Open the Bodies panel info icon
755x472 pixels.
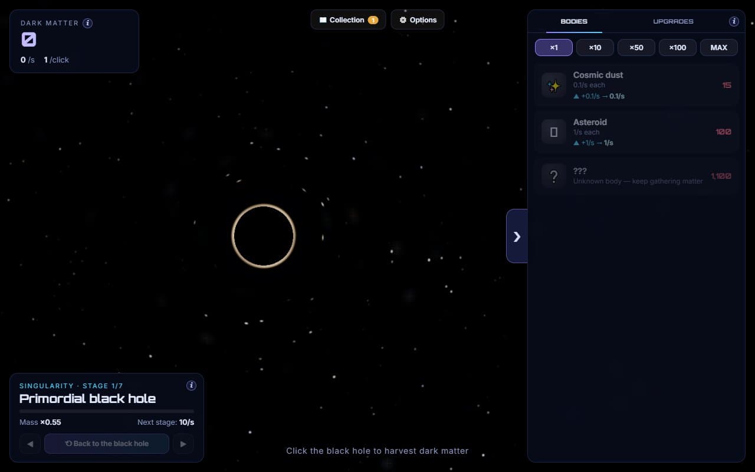pos(734,21)
